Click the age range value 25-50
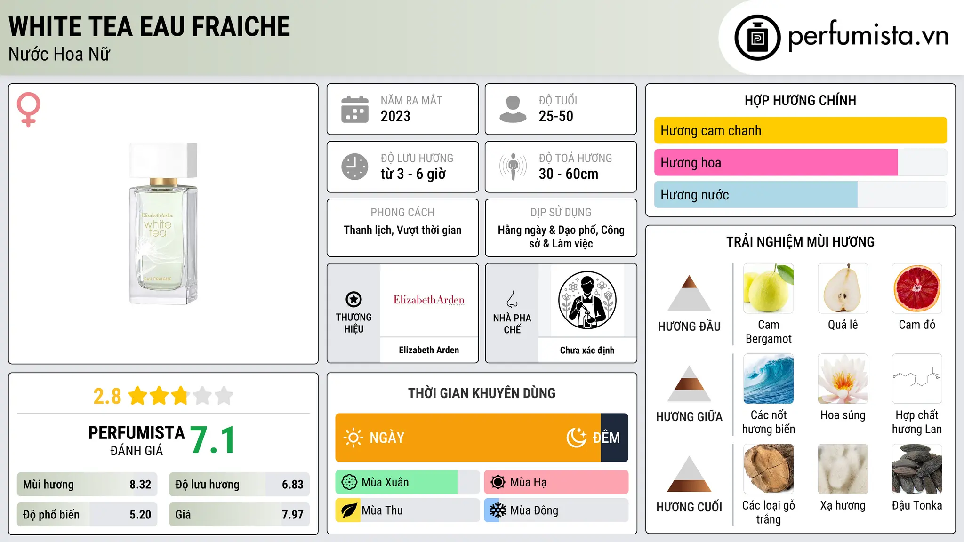Viewport: 964px width, 542px height. (x=556, y=116)
